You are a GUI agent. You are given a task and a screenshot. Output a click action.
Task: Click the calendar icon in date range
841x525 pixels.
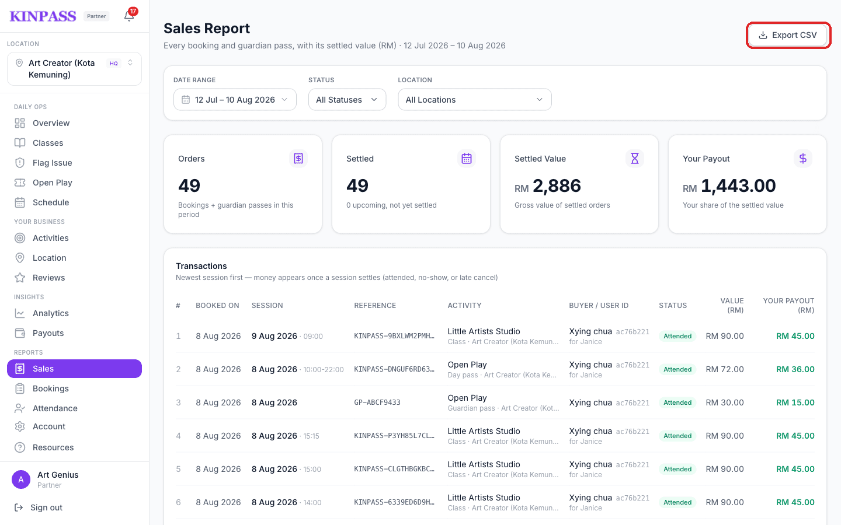186,100
